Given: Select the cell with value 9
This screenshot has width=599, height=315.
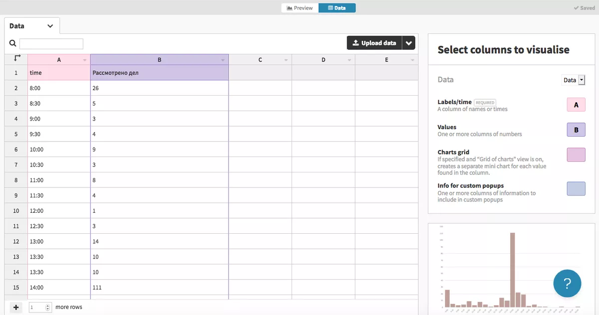Looking at the screenshot, I should tap(159, 150).
